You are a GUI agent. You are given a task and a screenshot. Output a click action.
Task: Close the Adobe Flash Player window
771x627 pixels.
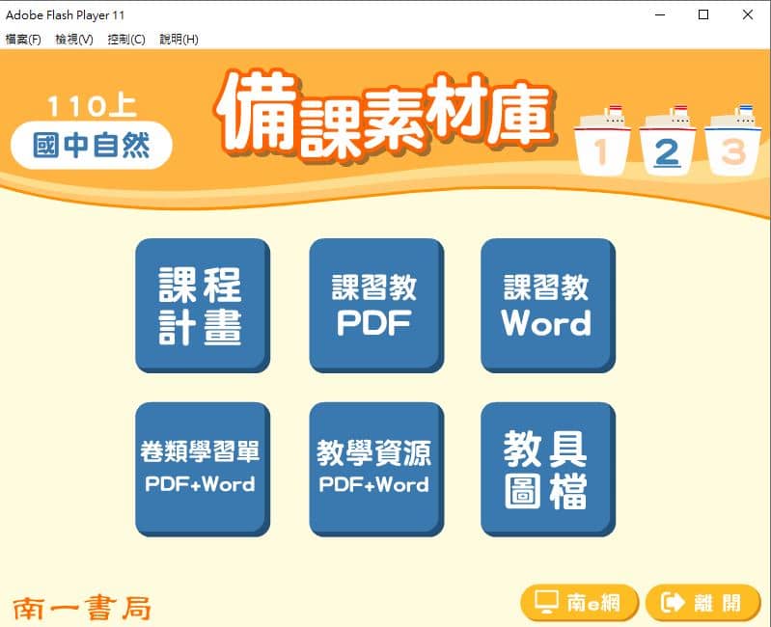pos(748,14)
